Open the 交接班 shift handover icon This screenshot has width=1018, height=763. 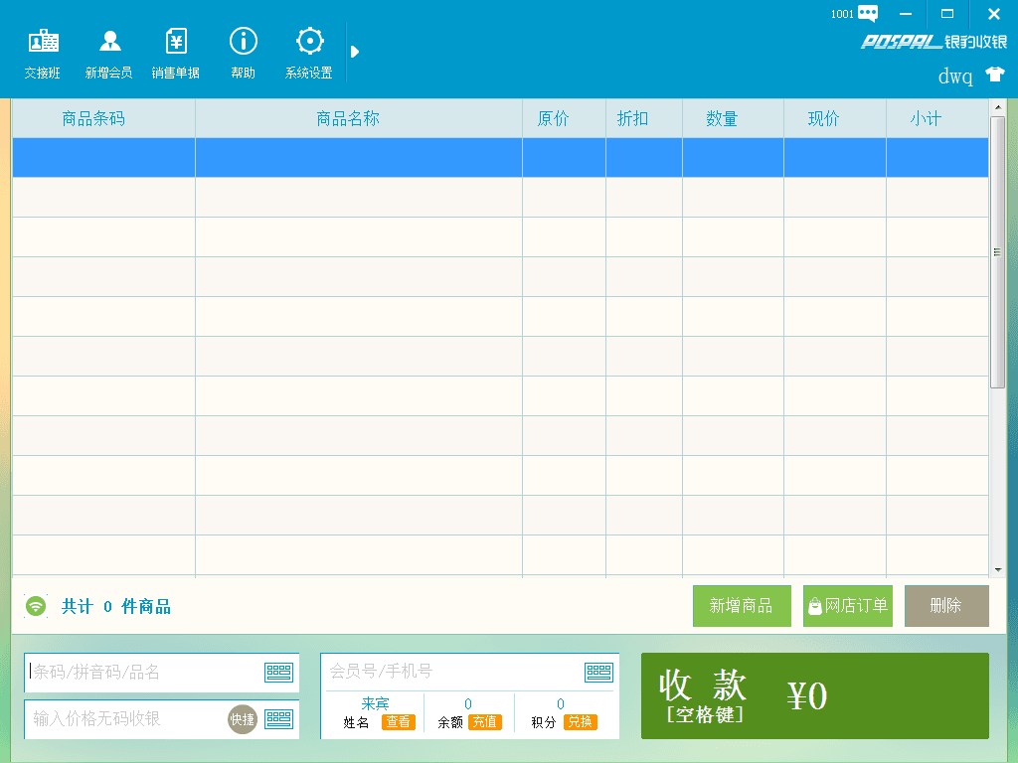click(x=43, y=53)
